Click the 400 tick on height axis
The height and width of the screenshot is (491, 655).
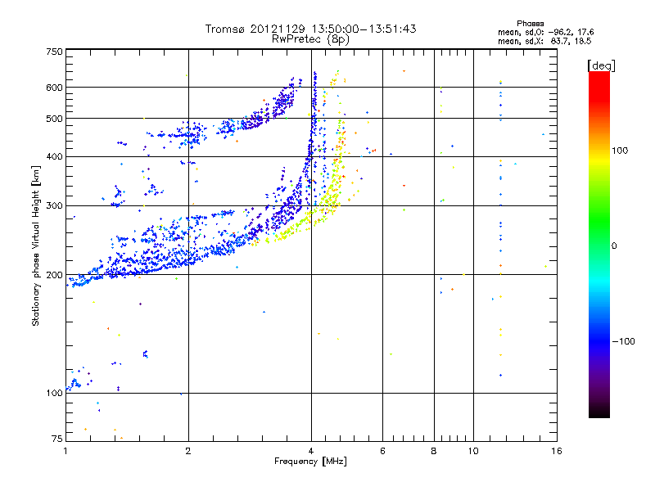[x=54, y=157]
